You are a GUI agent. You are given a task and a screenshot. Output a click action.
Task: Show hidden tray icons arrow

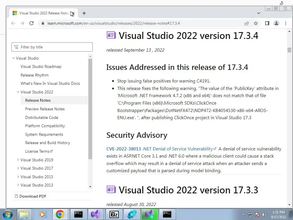tap(243, 215)
